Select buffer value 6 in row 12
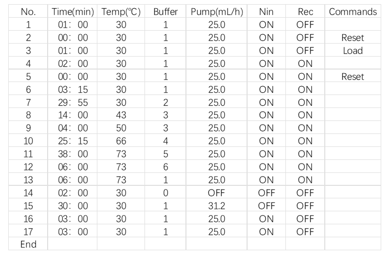The width and height of the screenshot is (389, 257). click(165, 167)
